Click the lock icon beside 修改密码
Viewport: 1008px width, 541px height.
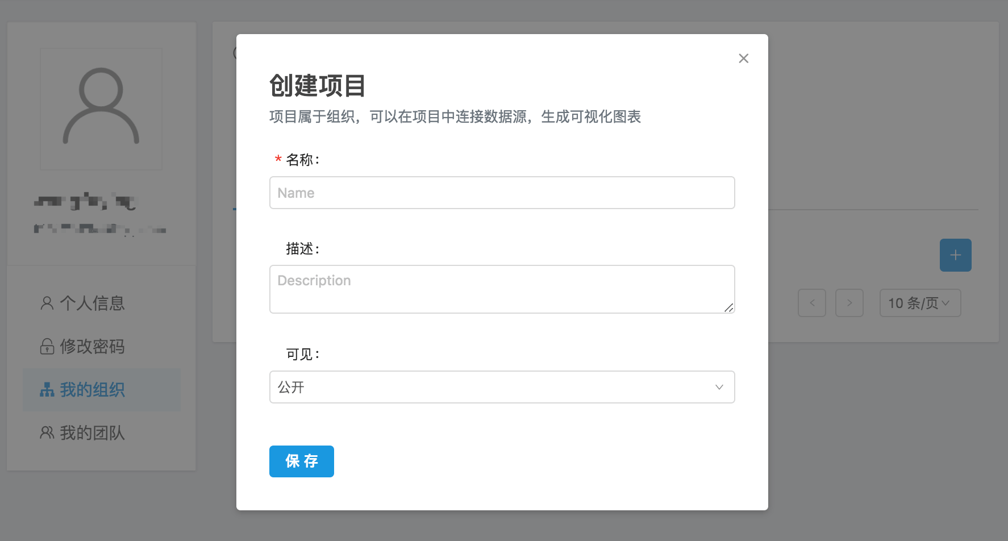(x=47, y=347)
